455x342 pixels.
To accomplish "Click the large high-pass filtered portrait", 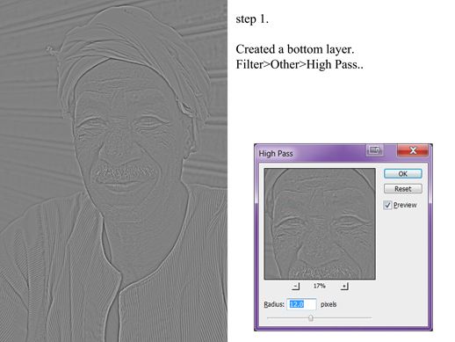I will [113, 171].
